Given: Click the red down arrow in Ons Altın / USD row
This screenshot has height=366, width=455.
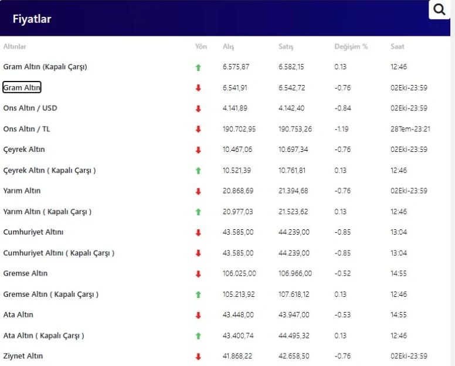Looking at the screenshot, I should (x=198, y=109).
